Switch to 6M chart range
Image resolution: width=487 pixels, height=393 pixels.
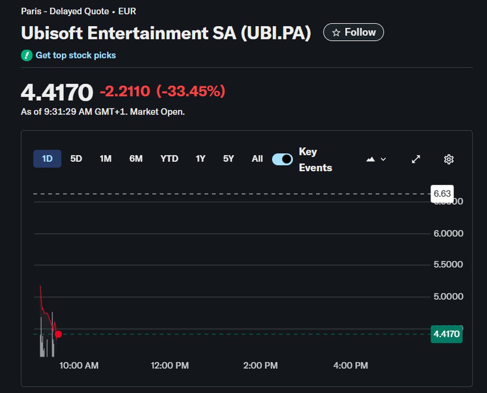[x=136, y=159]
